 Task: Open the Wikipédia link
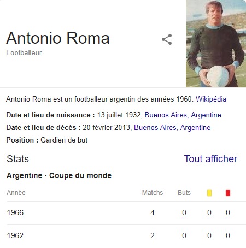[x=211, y=99]
